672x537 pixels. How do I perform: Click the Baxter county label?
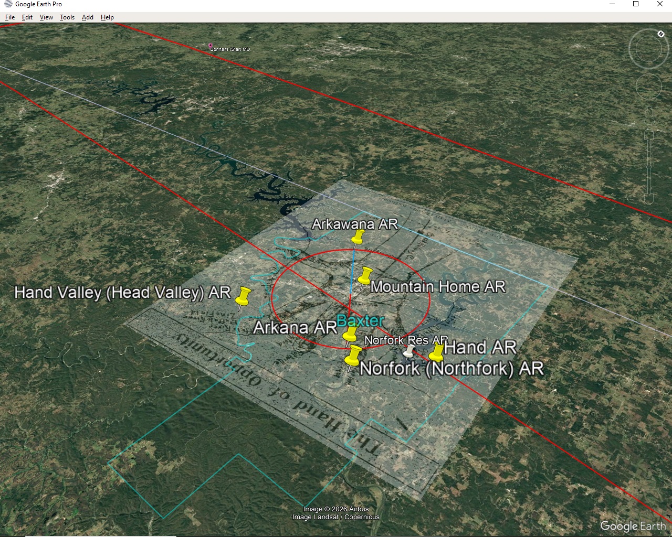(x=360, y=320)
